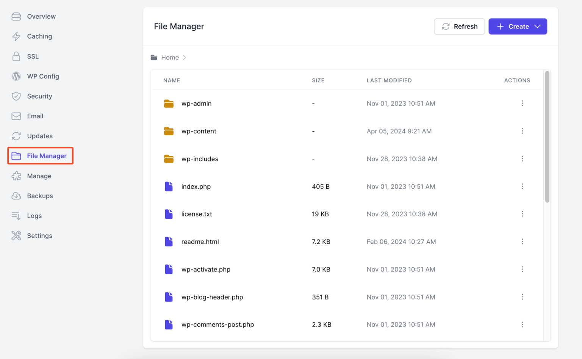Click the Settings tools icon

[16, 235]
